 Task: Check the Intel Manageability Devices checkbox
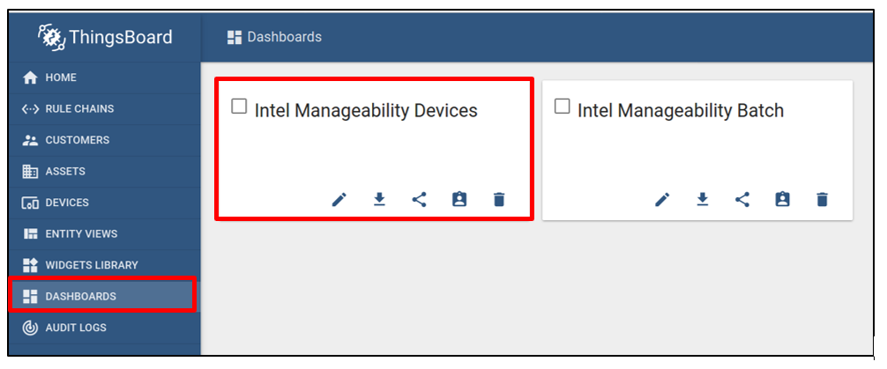[239, 107]
